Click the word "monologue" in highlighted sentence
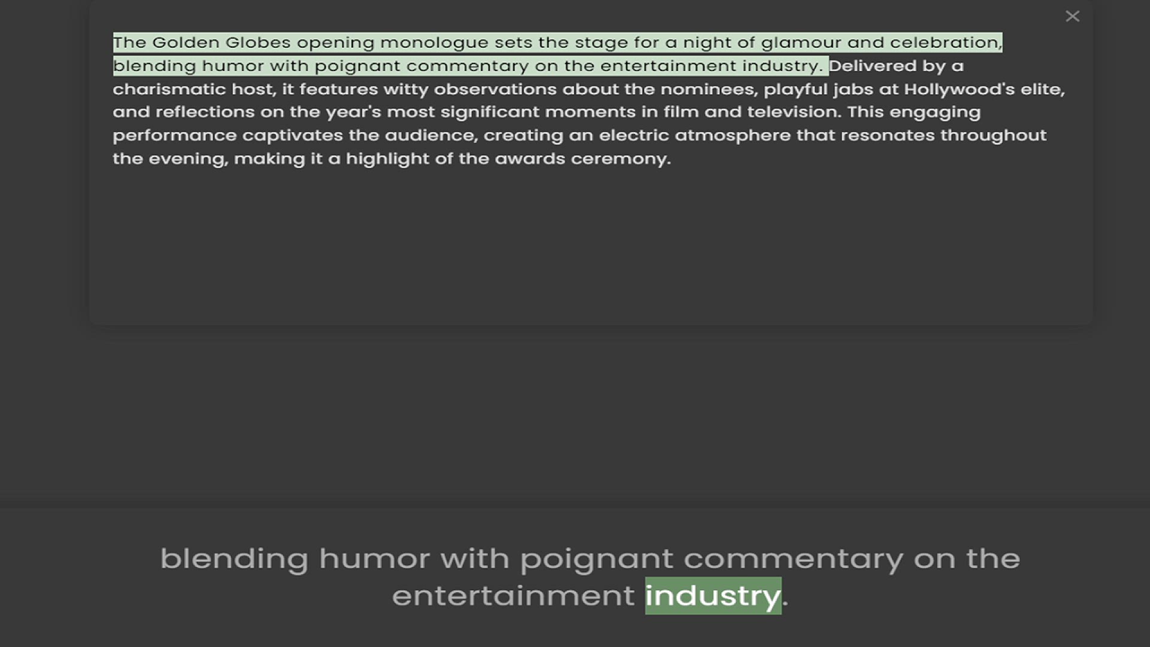This screenshot has height=647, width=1150. (434, 43)
